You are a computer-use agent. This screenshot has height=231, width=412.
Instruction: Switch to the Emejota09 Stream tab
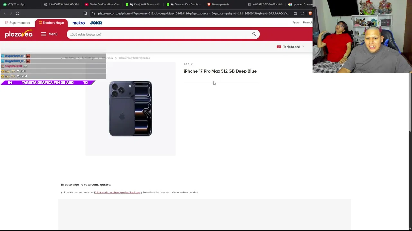143,4
